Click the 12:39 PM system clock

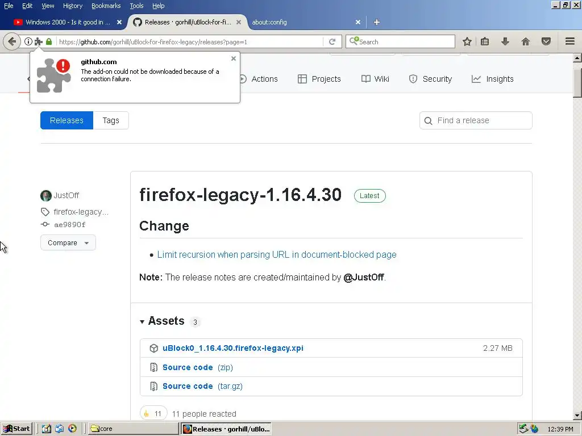tap(560, 429)
